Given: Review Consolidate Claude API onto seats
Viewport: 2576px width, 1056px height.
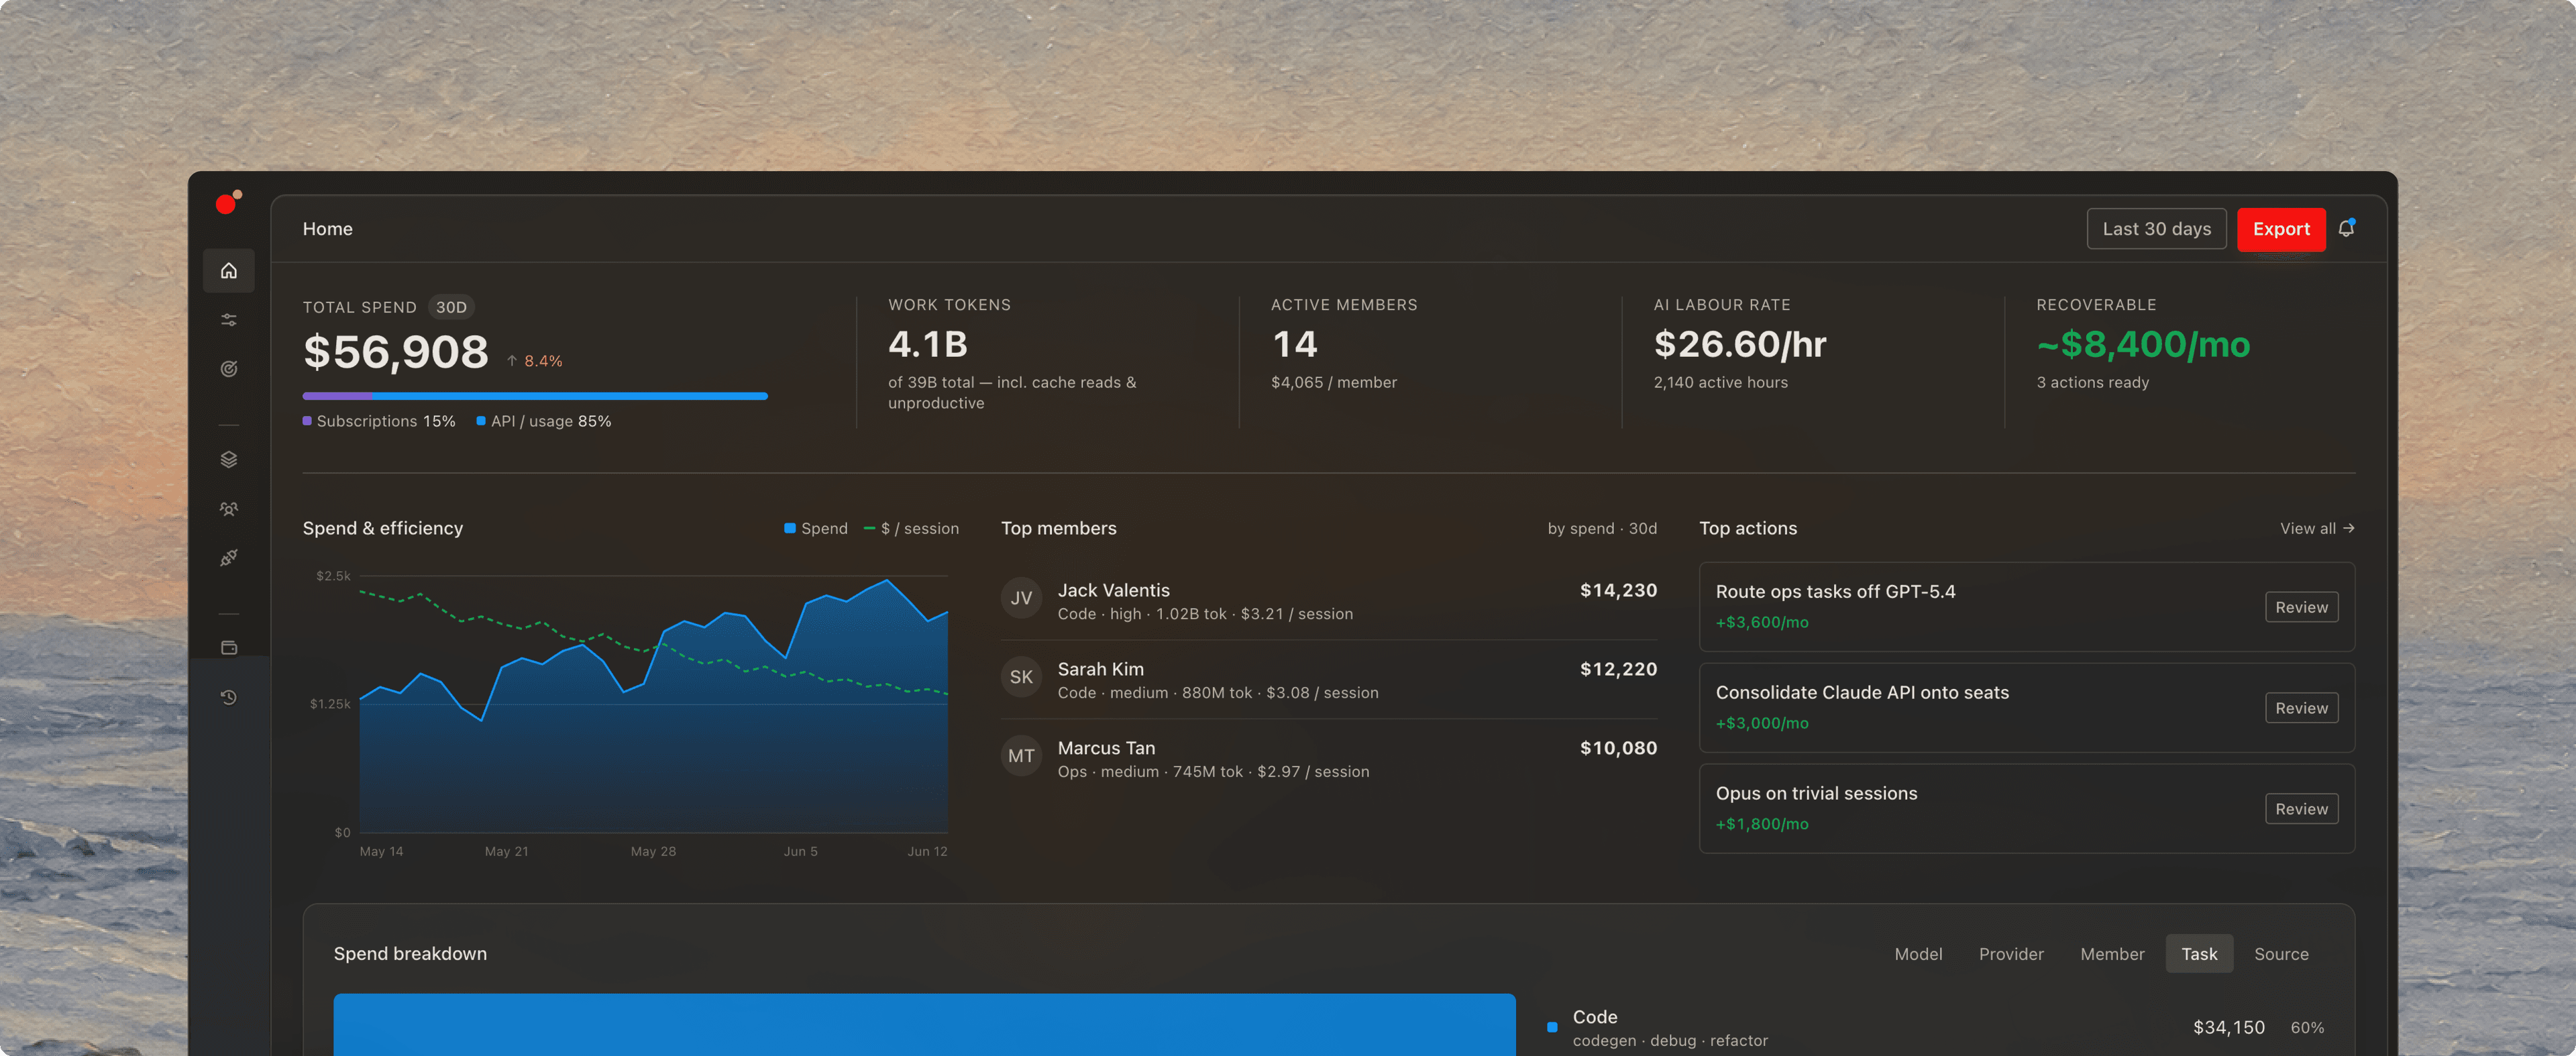Looking at the screenshot, I should [2301, 708].
